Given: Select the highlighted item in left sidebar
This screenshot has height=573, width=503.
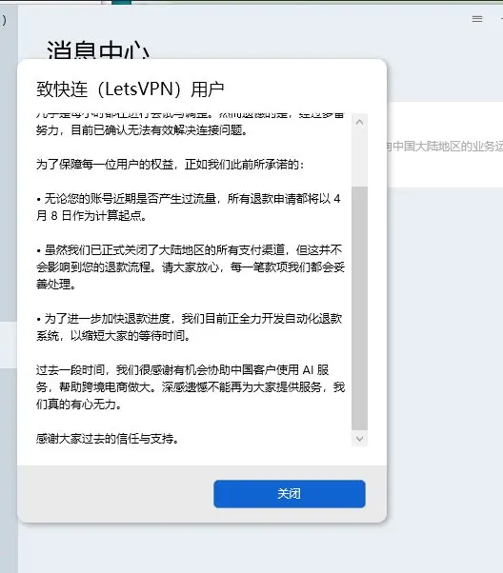Looking at the screenshot, I should coord(8,345).
